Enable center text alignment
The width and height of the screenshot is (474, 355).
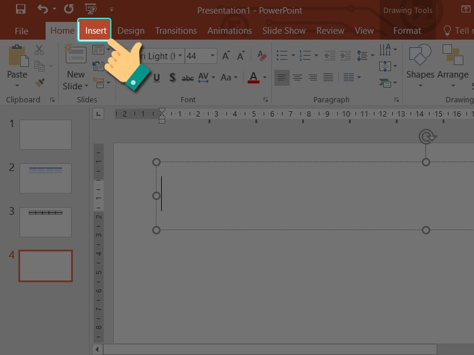coord(297,78)
